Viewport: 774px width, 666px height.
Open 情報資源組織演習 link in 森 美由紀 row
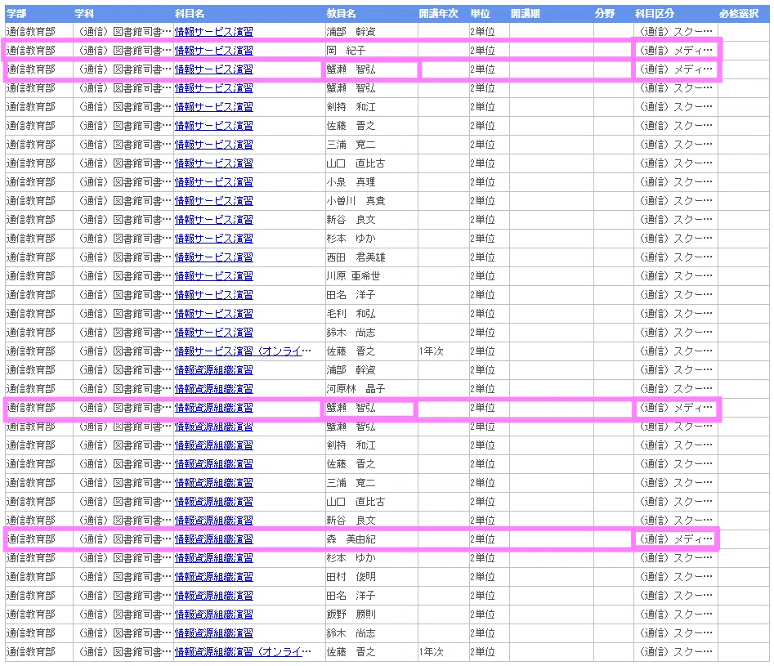click(214, 539)
